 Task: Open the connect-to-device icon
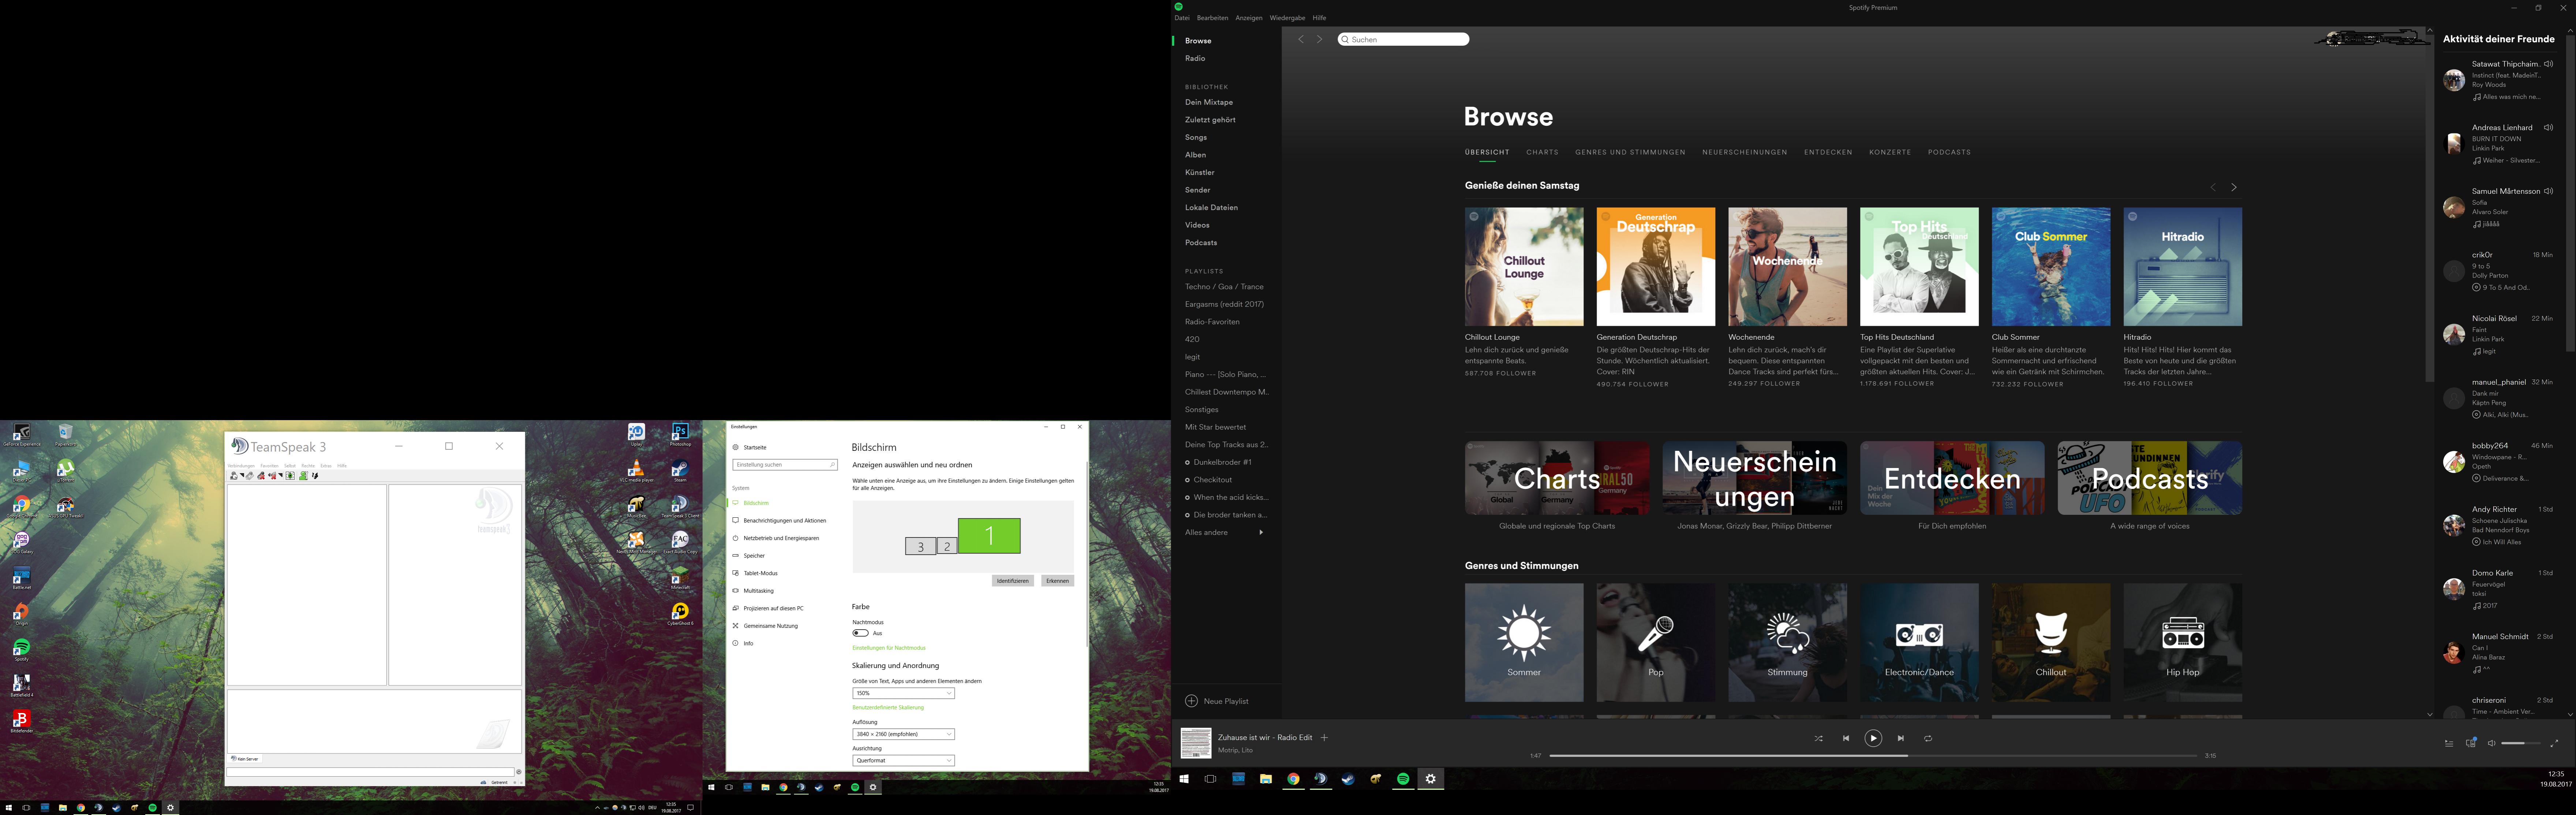2471,742
